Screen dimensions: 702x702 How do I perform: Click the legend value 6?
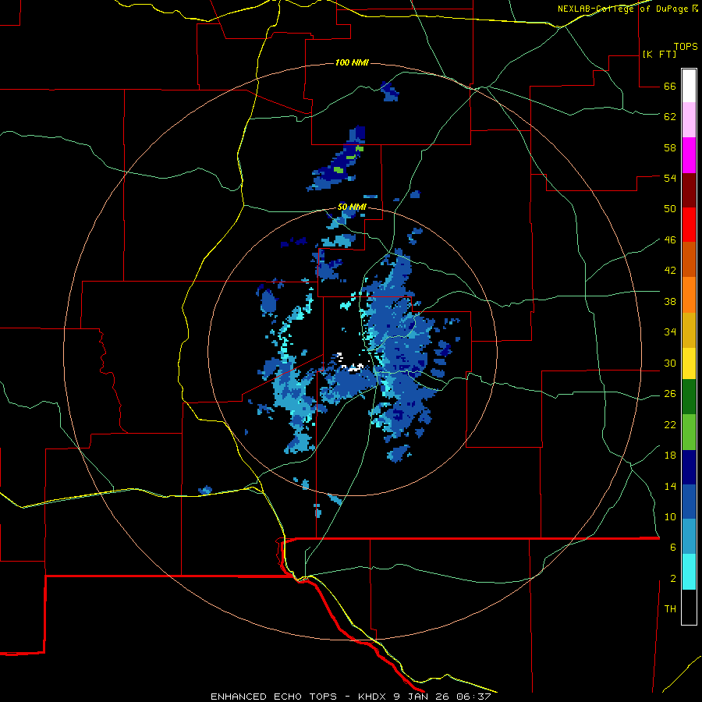673,547
